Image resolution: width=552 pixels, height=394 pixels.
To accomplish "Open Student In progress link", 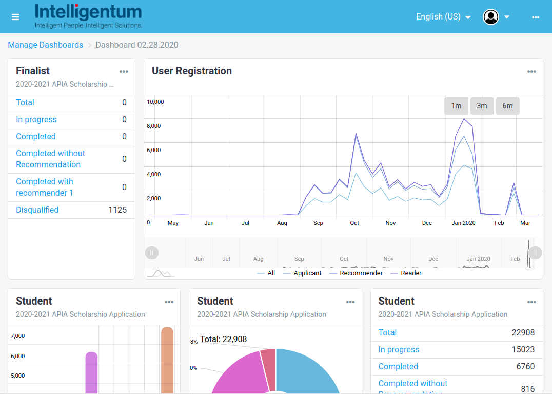I will (399, 350).
